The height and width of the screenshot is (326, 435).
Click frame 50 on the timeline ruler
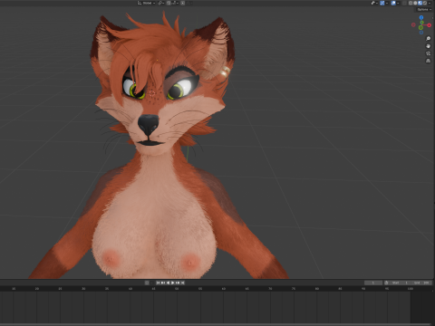click(x=177, y=289)
